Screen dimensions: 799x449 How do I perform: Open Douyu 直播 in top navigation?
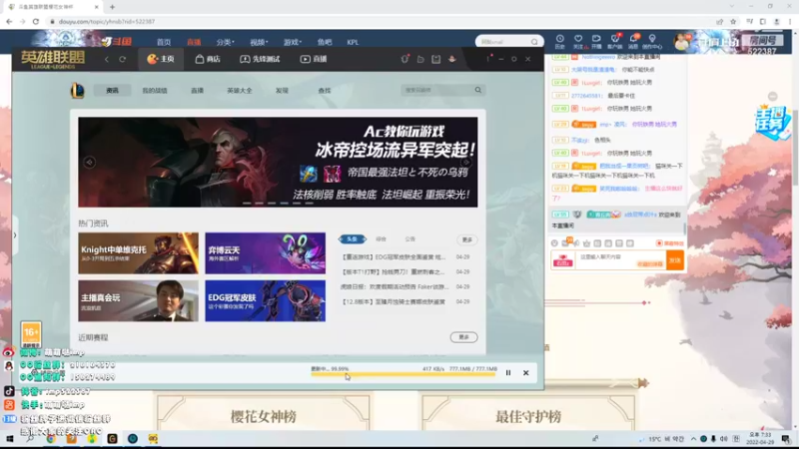(x=194, y=42)
